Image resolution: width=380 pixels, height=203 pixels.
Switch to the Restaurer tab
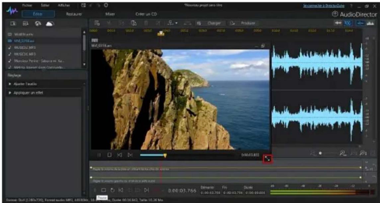(74, 14)
